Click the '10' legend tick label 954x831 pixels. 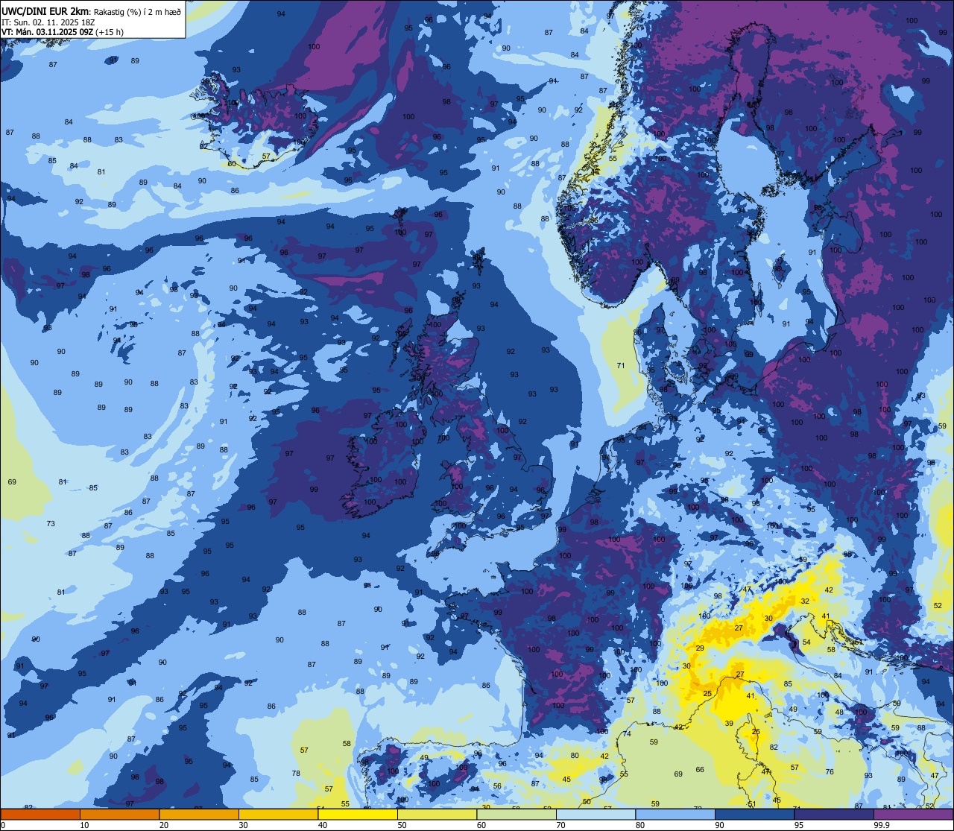84,825
